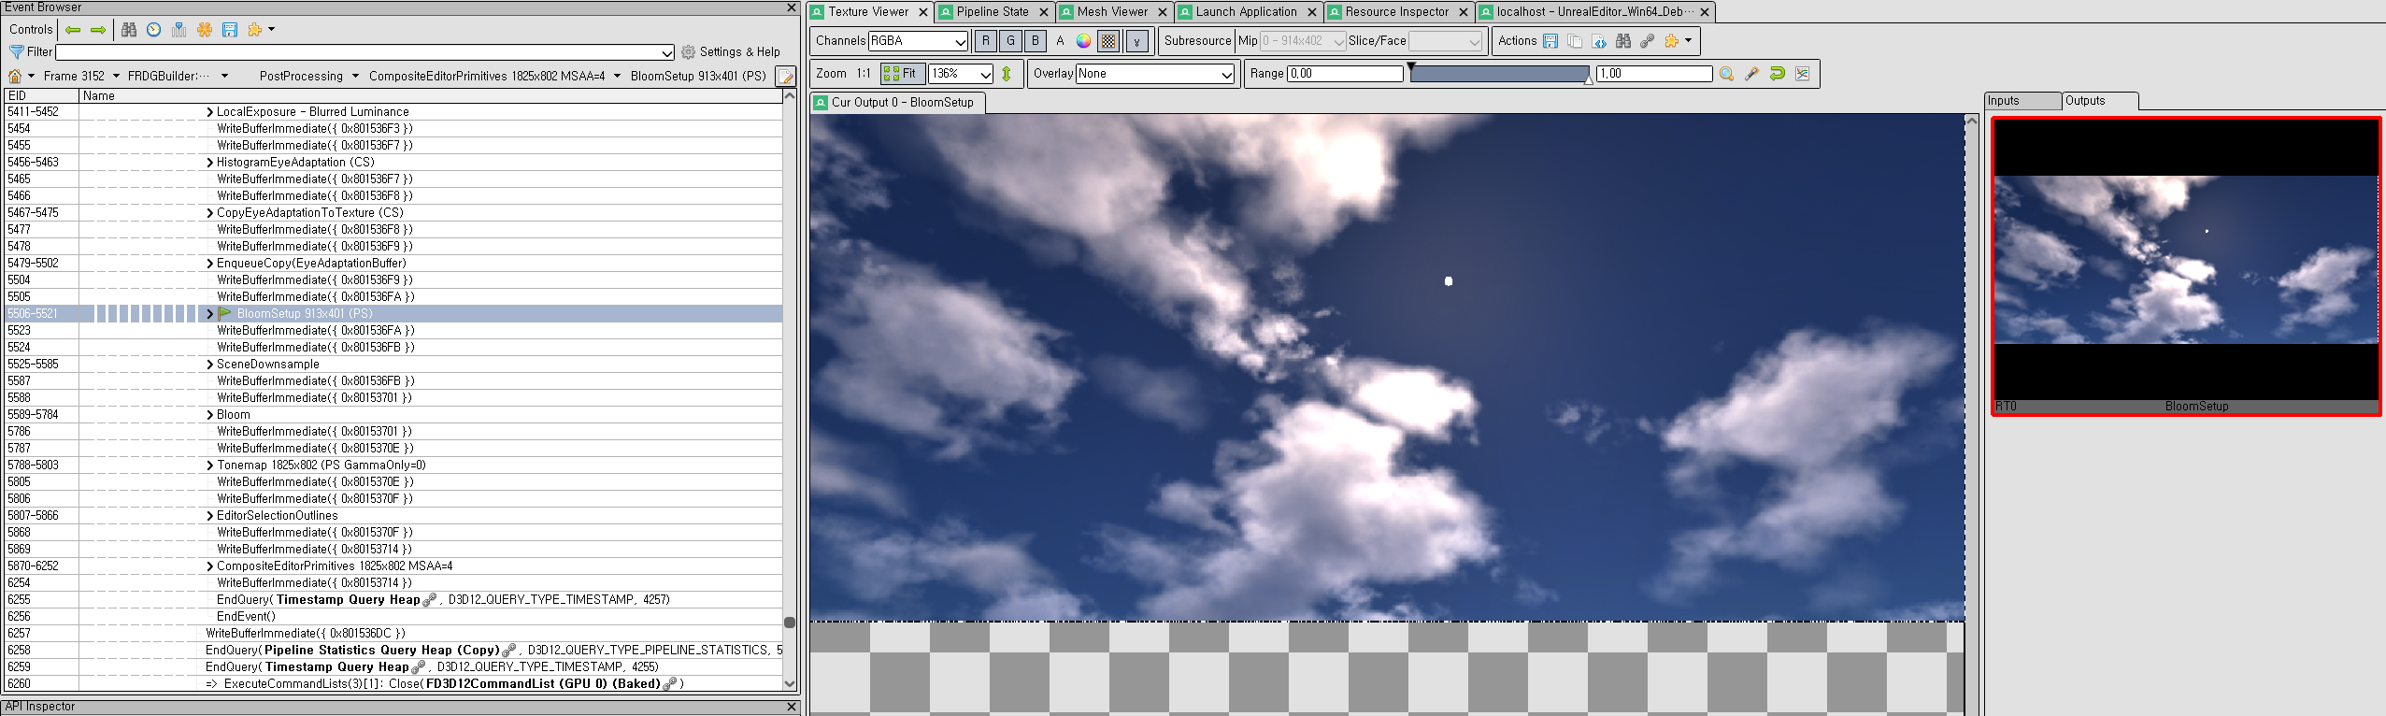Switch to the Resource Inspector tab

click(1397, 12)
